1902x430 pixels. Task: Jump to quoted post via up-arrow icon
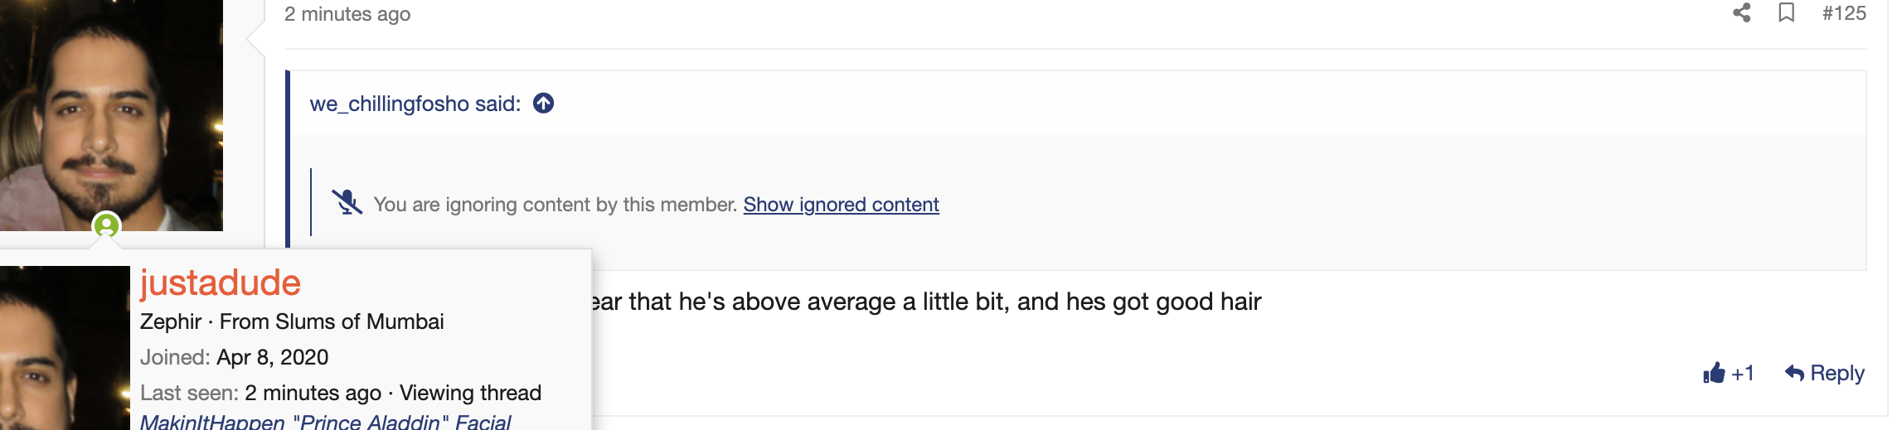pyautogui.click(x=543, y=103)
